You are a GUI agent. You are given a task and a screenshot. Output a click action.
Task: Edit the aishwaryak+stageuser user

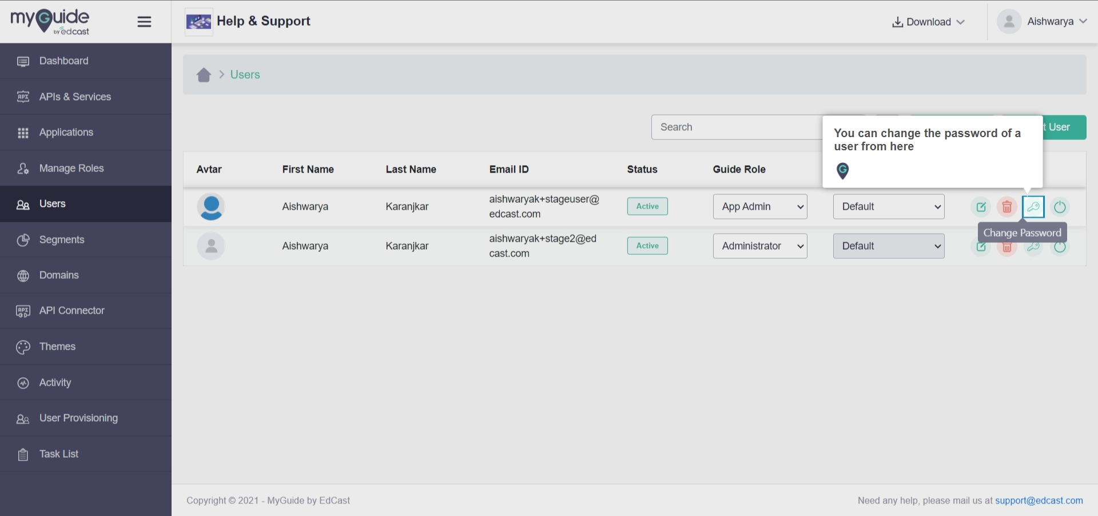[981, 207]
